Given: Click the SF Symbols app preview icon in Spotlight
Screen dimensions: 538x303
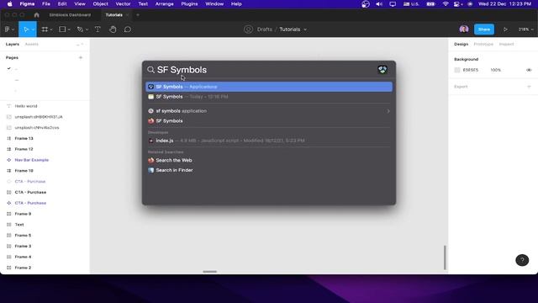Looking at the screenshot, I should coord(382,70).
